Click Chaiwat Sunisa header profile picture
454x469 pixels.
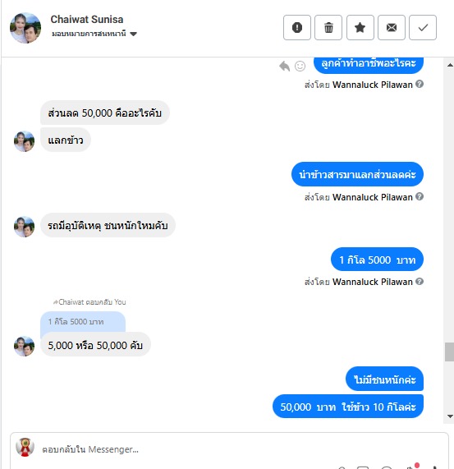(25, 28)
